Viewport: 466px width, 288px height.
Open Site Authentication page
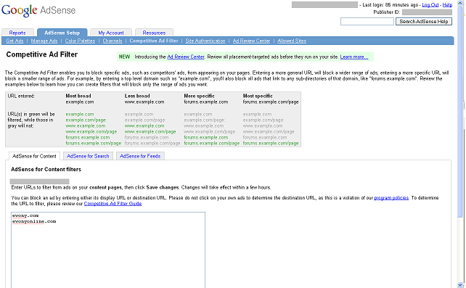click(x=205, y=41)
